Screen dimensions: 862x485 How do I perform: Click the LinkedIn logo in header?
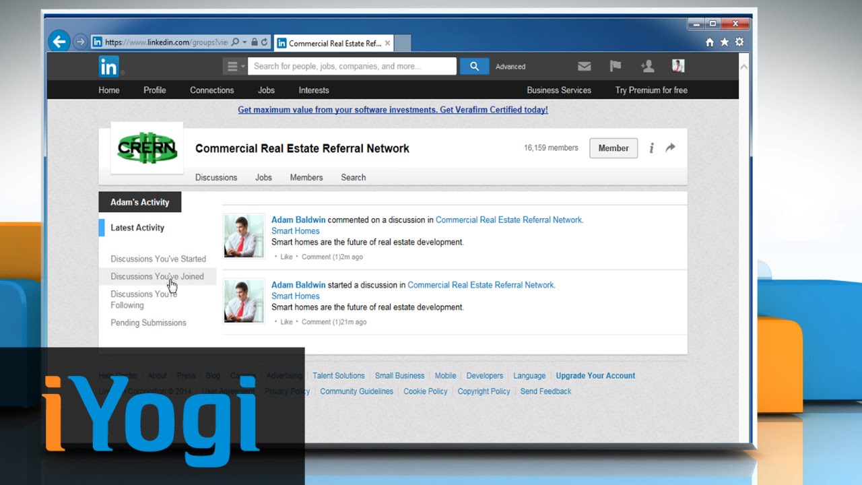point(109,66)
